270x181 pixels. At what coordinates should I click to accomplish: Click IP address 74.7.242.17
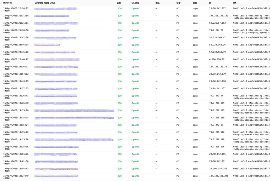coord(216,125)
